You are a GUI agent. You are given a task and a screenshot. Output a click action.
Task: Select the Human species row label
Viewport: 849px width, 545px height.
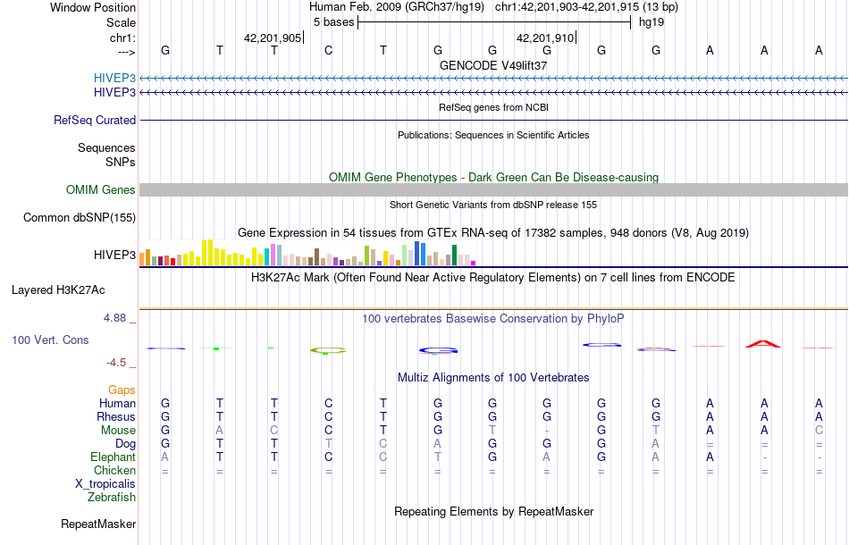coord(117,403)
